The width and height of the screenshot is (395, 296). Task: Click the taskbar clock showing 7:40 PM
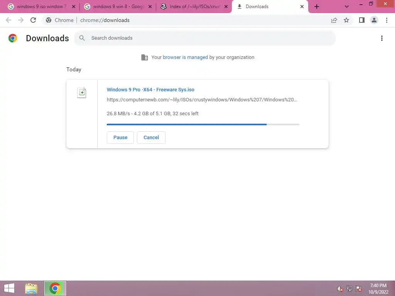tap(378, 289)
